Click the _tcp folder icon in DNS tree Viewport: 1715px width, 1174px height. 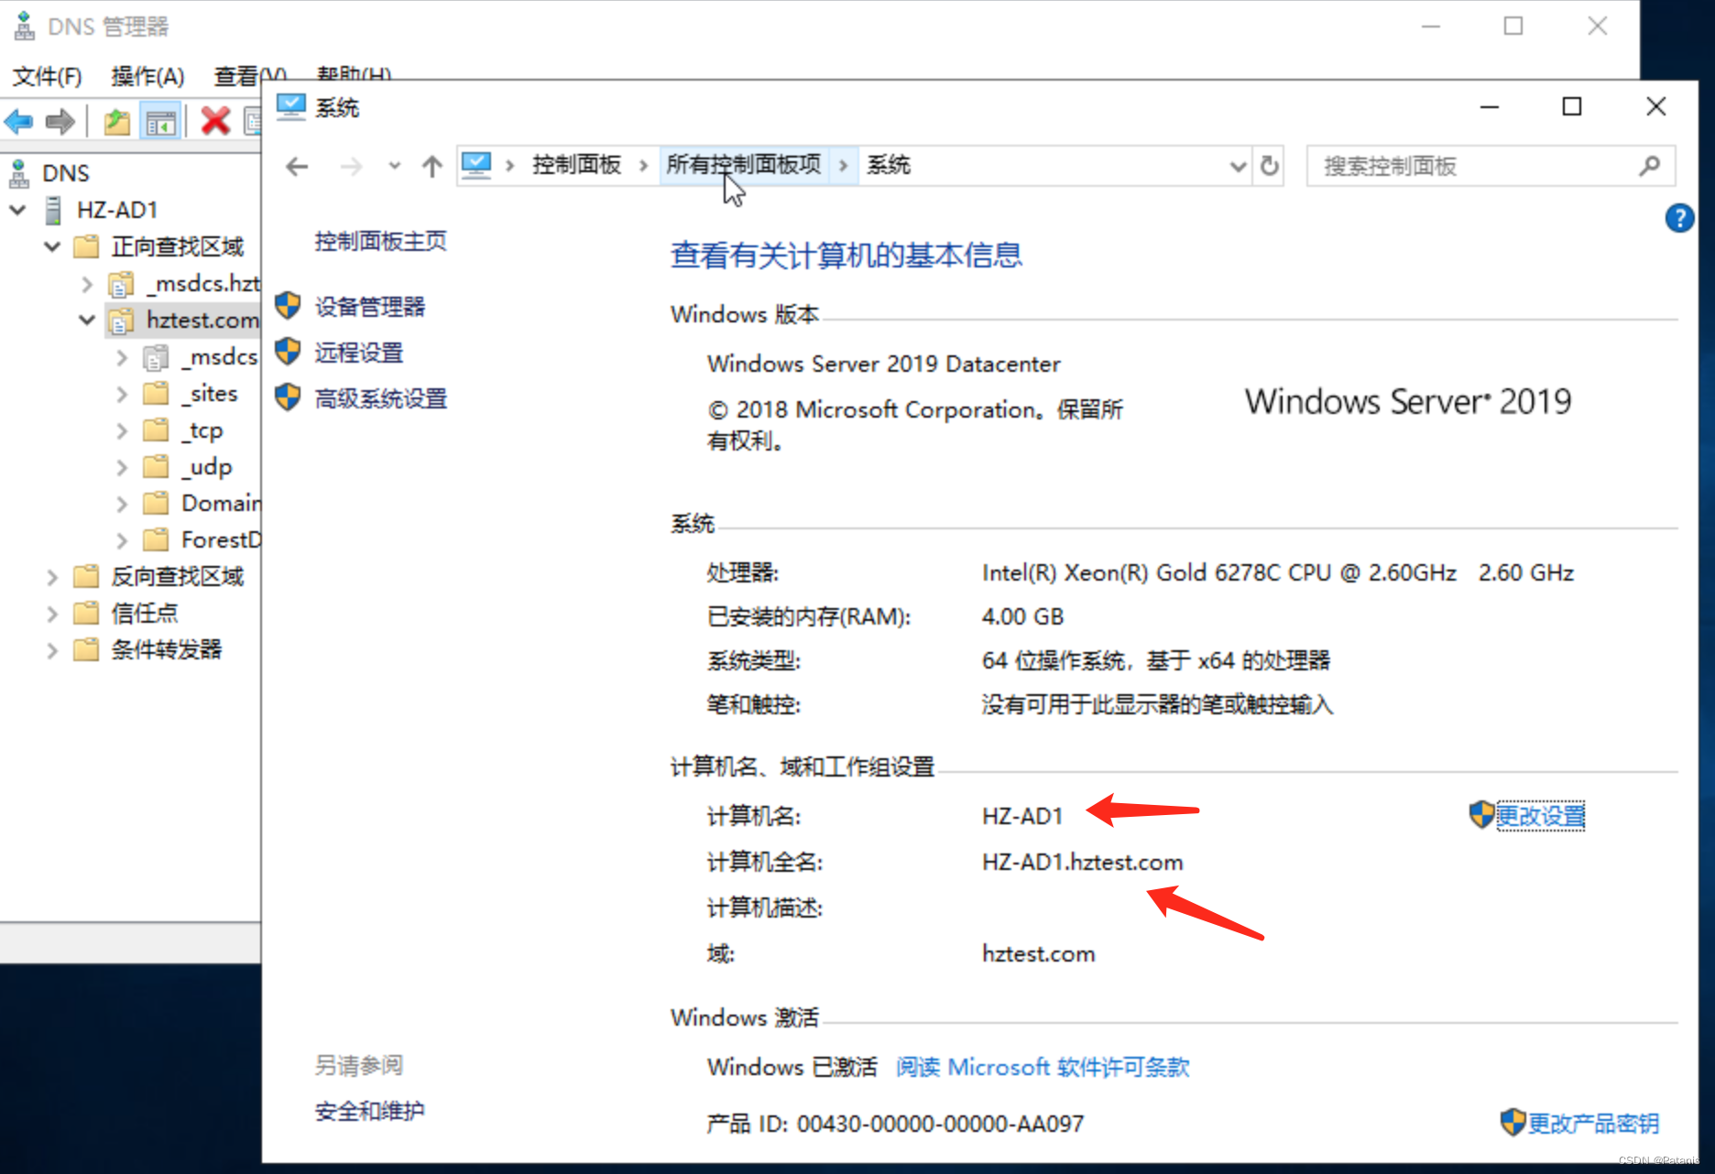(157, 429)
